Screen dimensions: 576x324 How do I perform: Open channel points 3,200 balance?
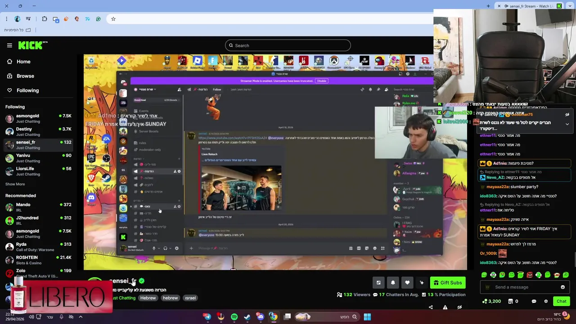[491, 301]
